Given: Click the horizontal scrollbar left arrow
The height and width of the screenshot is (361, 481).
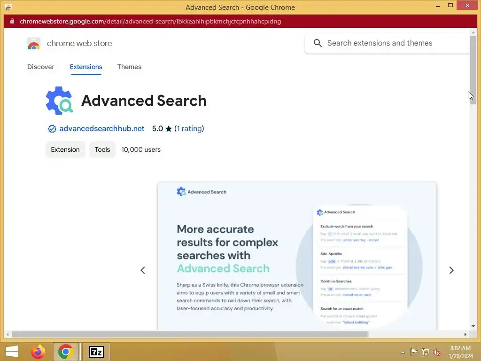Looking at the screenshot, I should [x=8, y=334].
